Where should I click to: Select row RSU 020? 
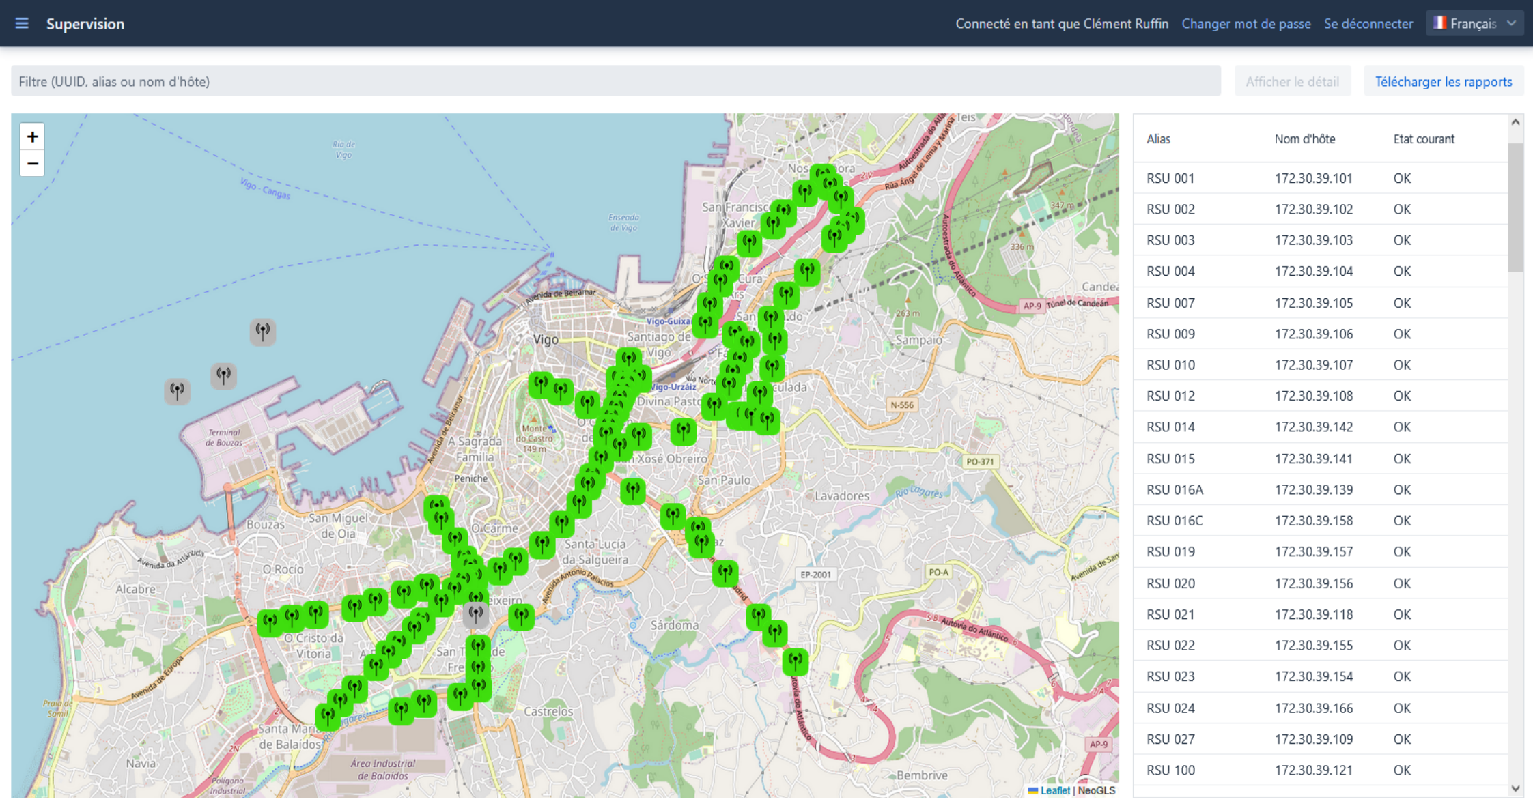coord(1320,583)
